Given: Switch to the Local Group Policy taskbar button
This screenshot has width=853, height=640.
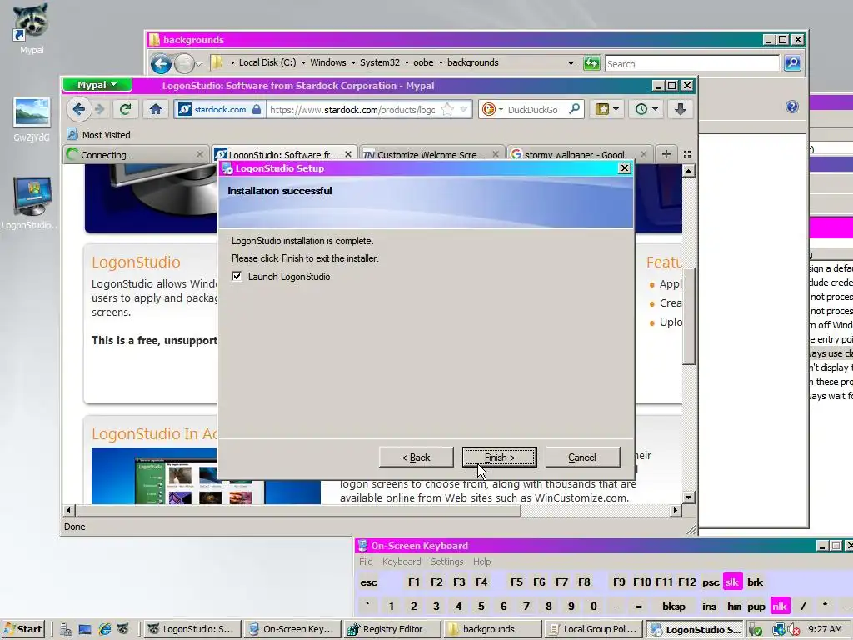Looking at the screenshot, I should tap(594, 629).
